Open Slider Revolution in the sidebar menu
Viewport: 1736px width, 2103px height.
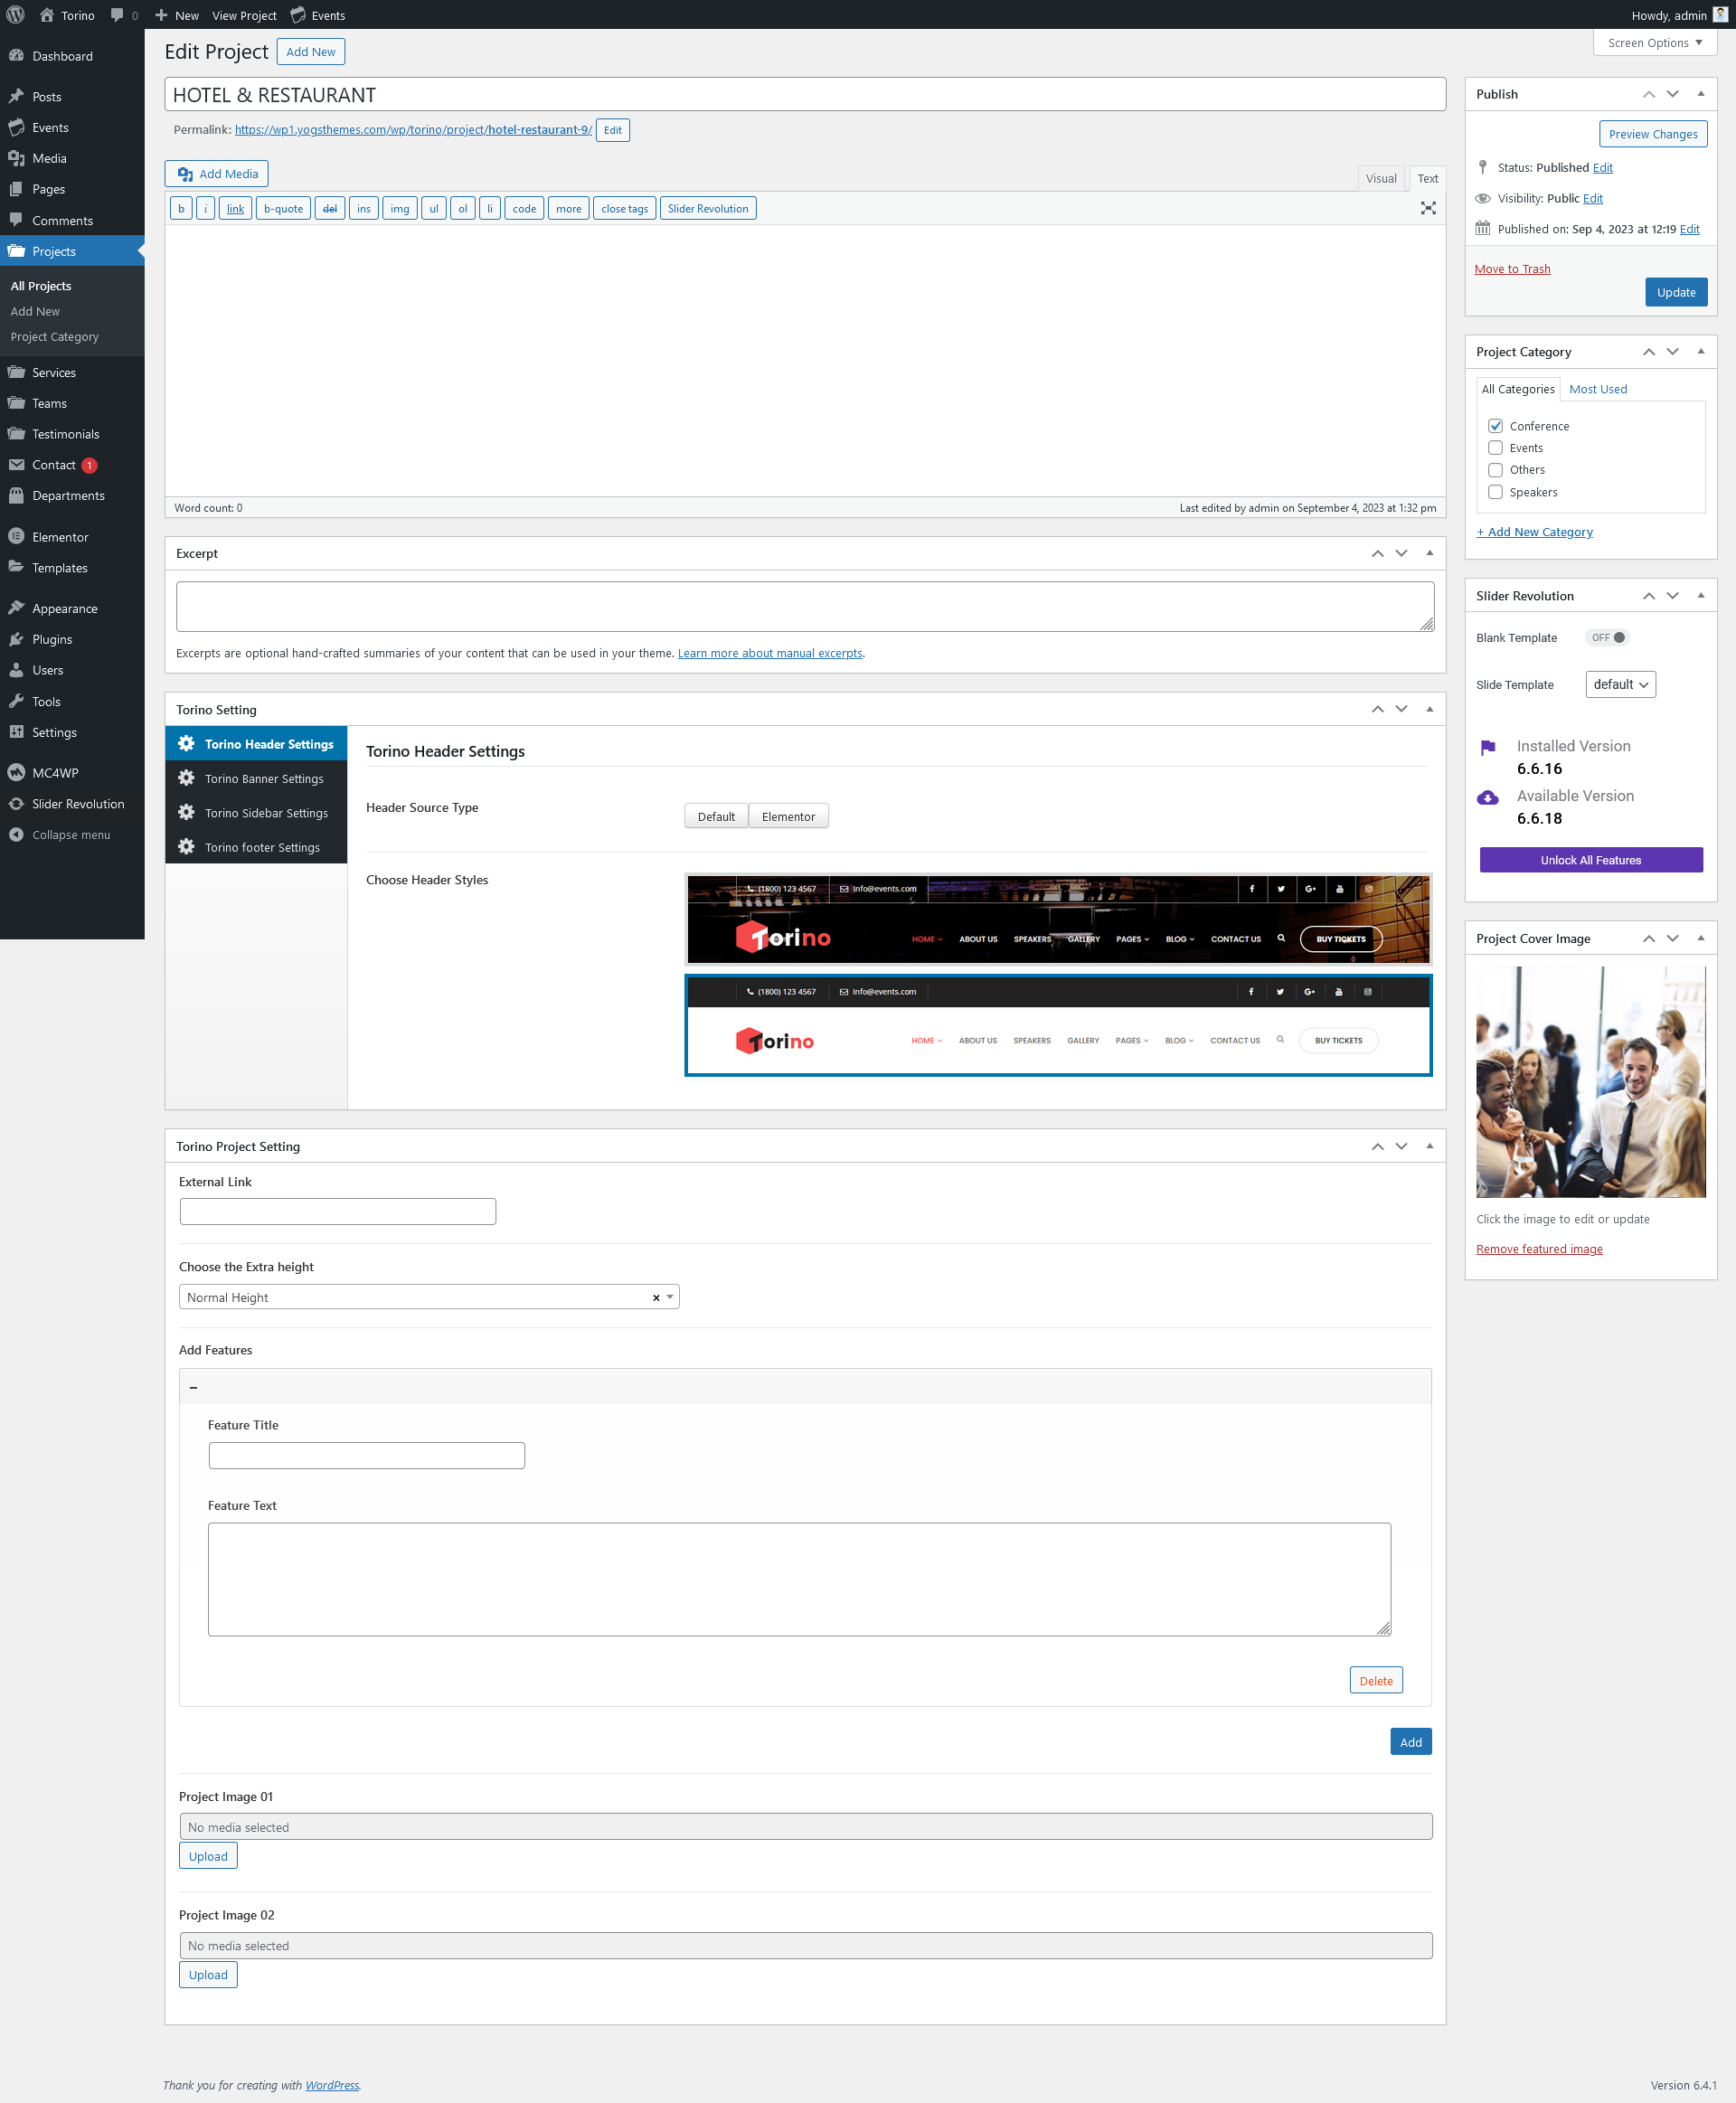(77, 804)
